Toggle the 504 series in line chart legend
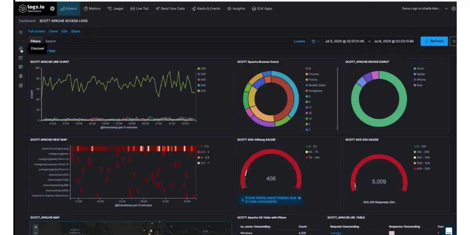The width and height of the screenshot is (470, 235). pyautogui.click(x=202, y=91)
